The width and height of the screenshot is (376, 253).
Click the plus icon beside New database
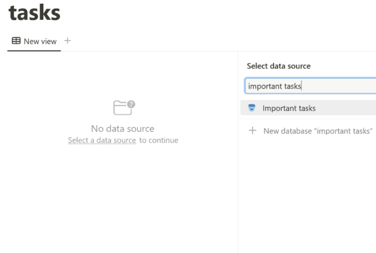click(x=253, y=131)
